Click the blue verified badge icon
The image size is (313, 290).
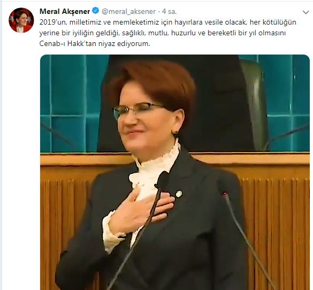coord(96,11)
